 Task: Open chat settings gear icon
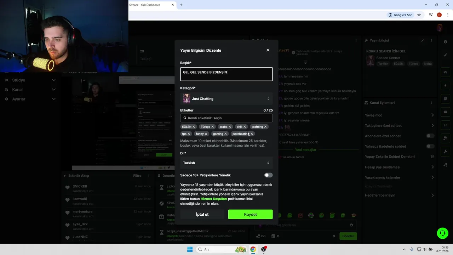pos(334,236)
